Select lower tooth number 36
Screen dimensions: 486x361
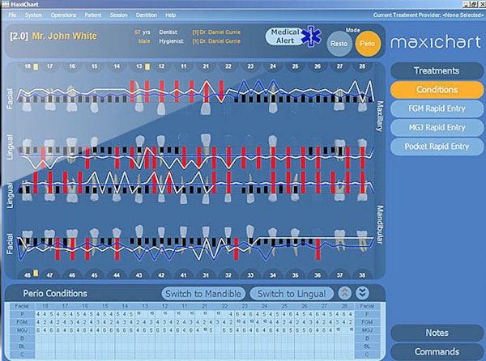tap(318, 275)
